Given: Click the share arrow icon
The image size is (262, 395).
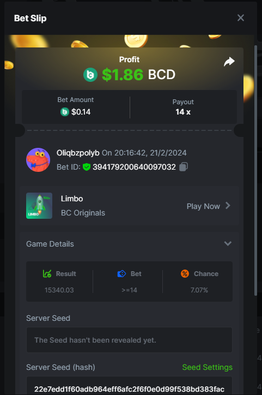Looking at the screenshot, I should coord(229,62).
